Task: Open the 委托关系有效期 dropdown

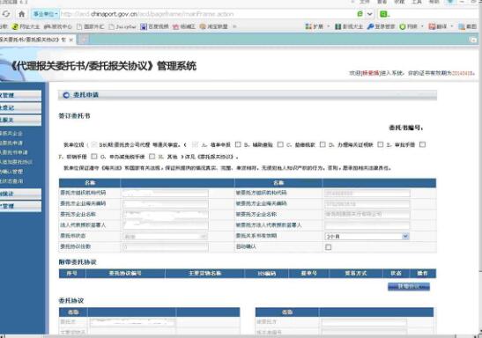Action: pyautogui.click(x=367, y=237)
